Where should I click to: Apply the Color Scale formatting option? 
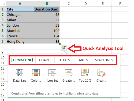coord(36,76)
